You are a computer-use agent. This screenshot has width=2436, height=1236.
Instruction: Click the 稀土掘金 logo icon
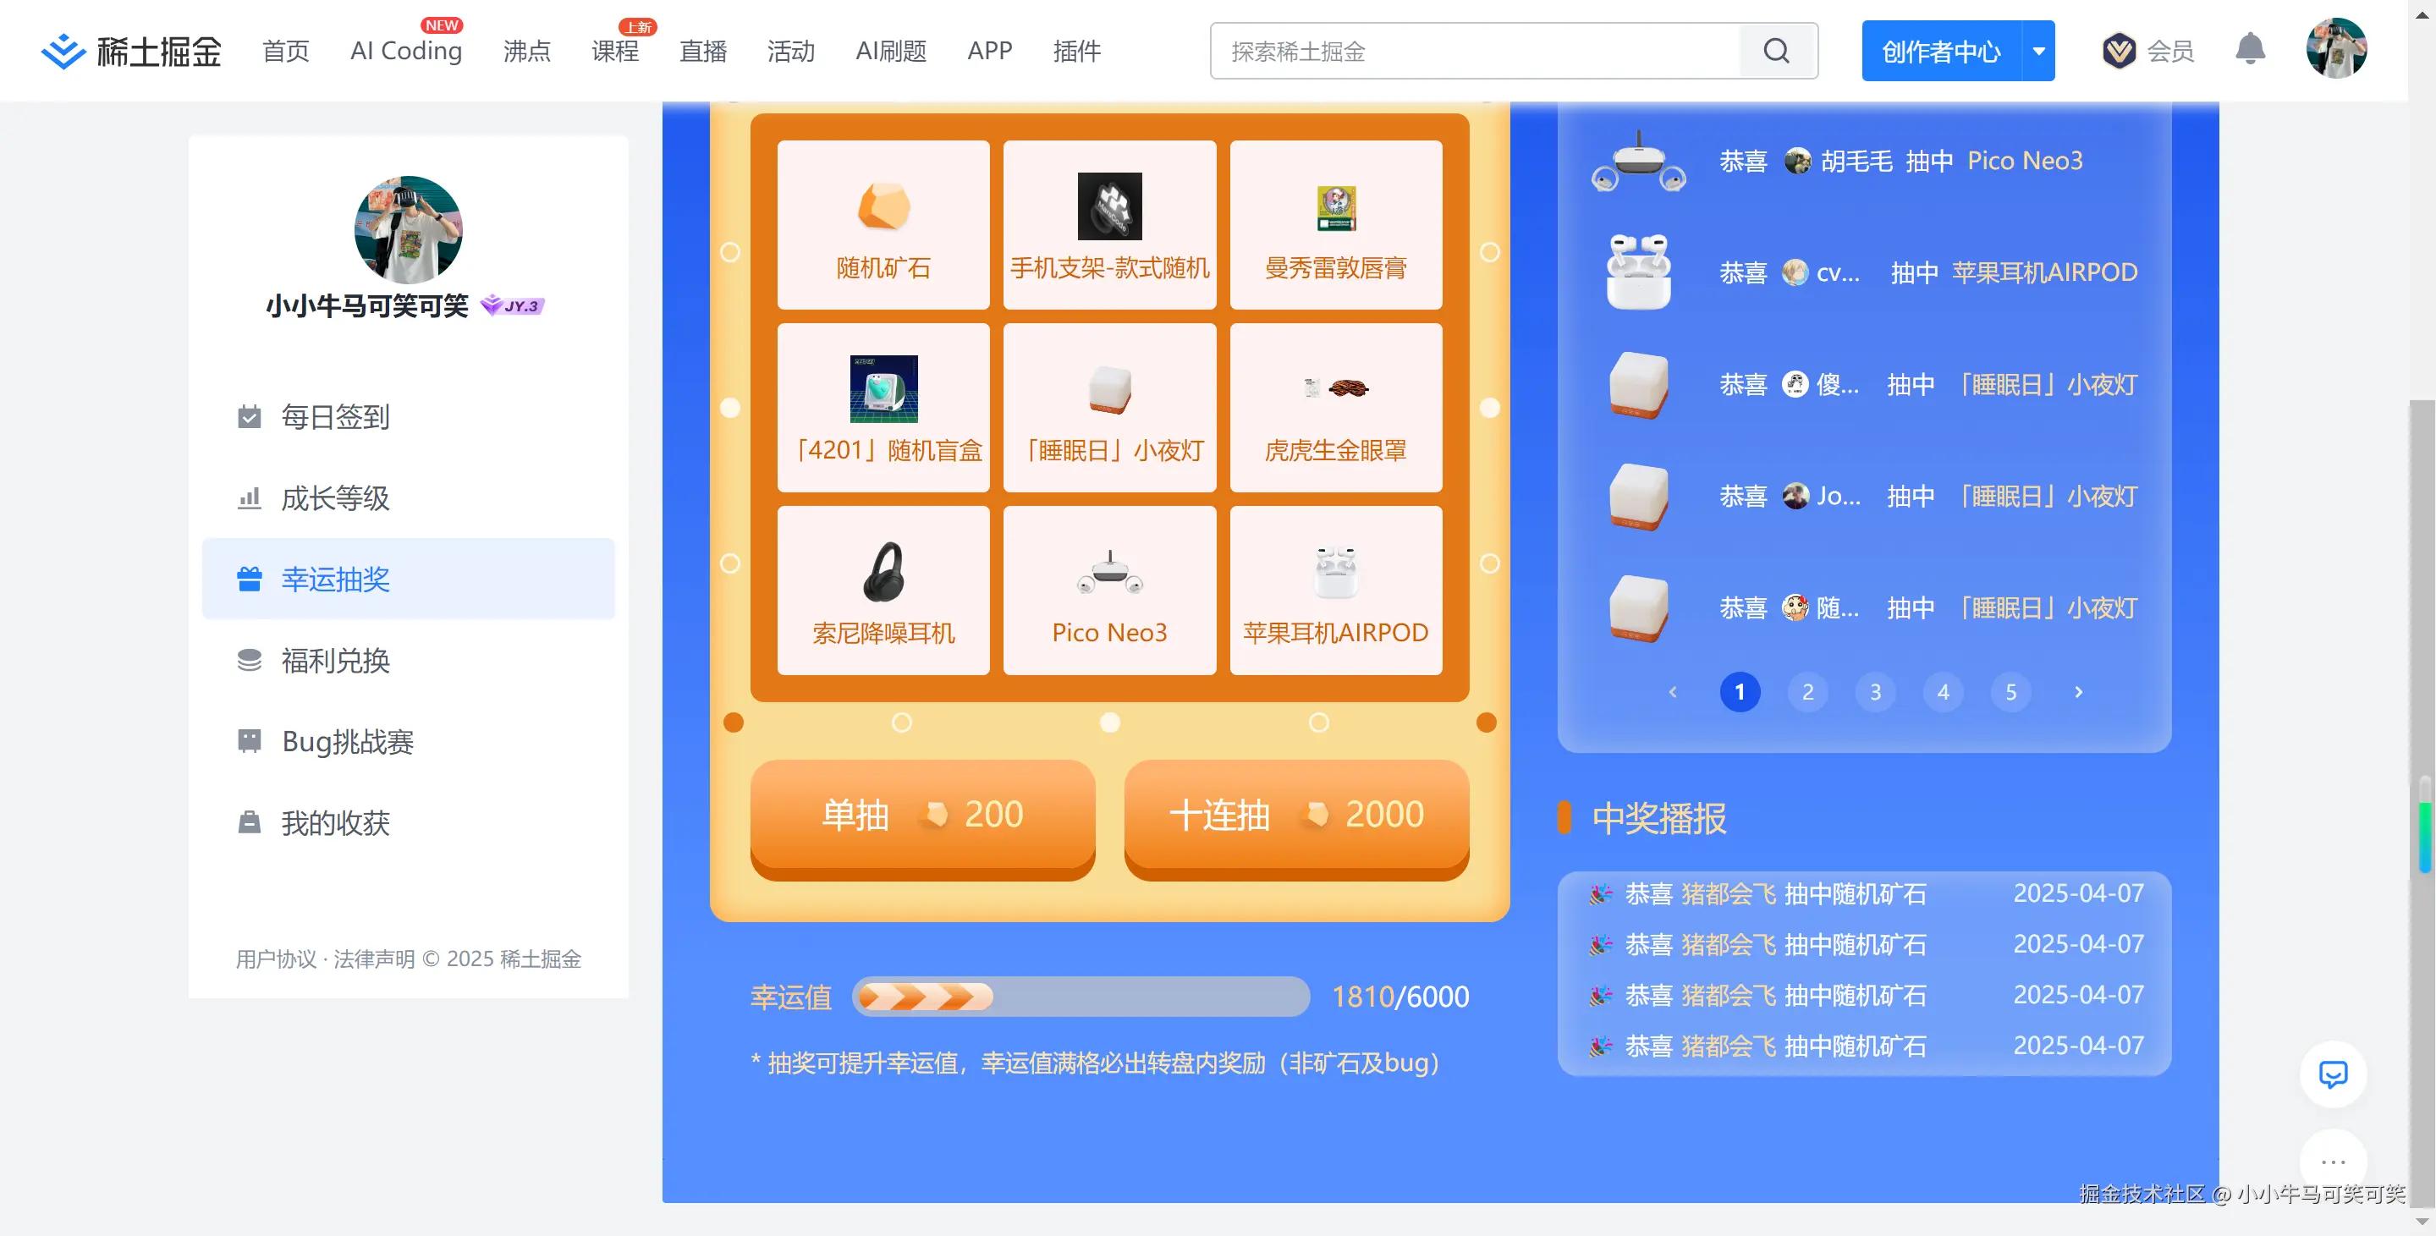click(x=58, y=50)
